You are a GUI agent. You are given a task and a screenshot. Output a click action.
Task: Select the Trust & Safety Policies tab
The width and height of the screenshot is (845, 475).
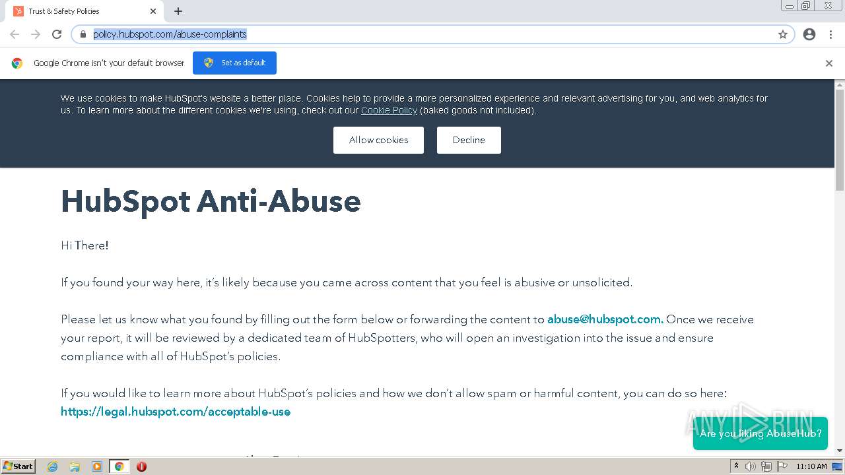tap(86, 11)
